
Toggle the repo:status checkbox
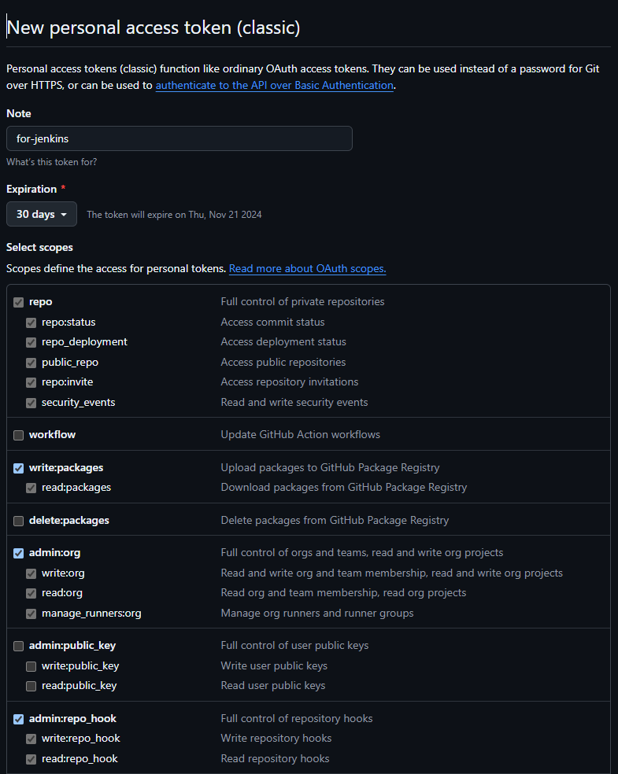[x=31, y=322]
